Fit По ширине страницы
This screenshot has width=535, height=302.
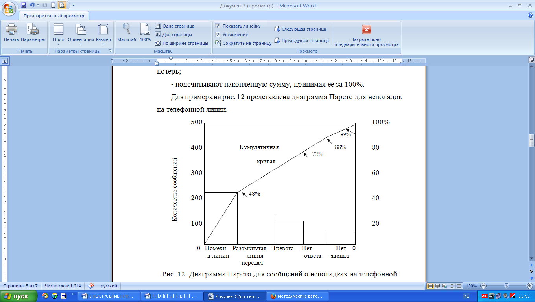[x=181, y=43]
